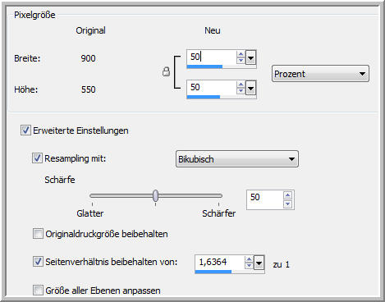Decrease width using the down spinner arrow
Screen dimensions: 385x302
coord(241,61)
